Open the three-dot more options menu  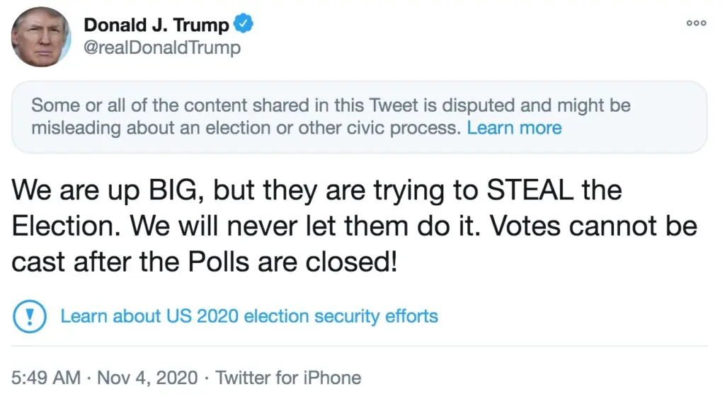pyautogui.click(x=696, y=23)
